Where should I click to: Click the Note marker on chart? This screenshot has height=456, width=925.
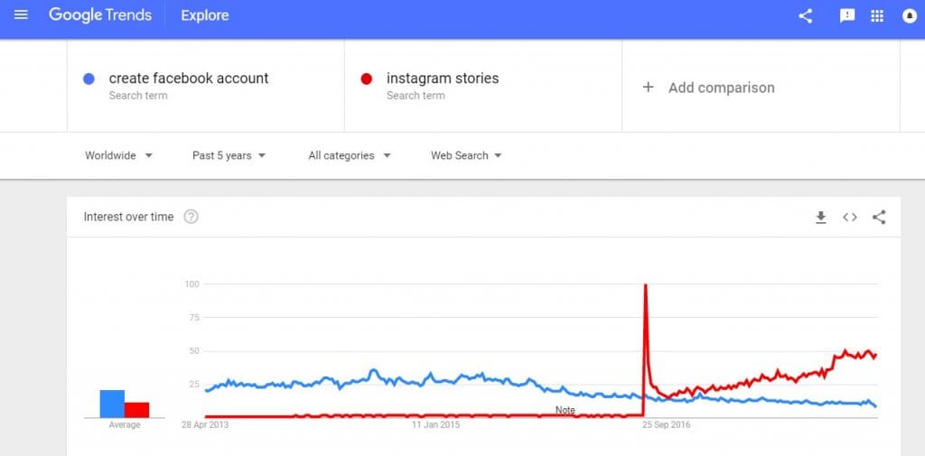coord(565,410)
